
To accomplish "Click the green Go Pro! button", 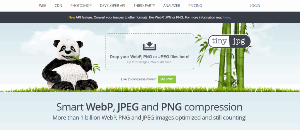I will 167,79.
